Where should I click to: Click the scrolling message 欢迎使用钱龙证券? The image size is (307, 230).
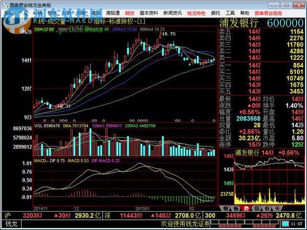(185, 223)
